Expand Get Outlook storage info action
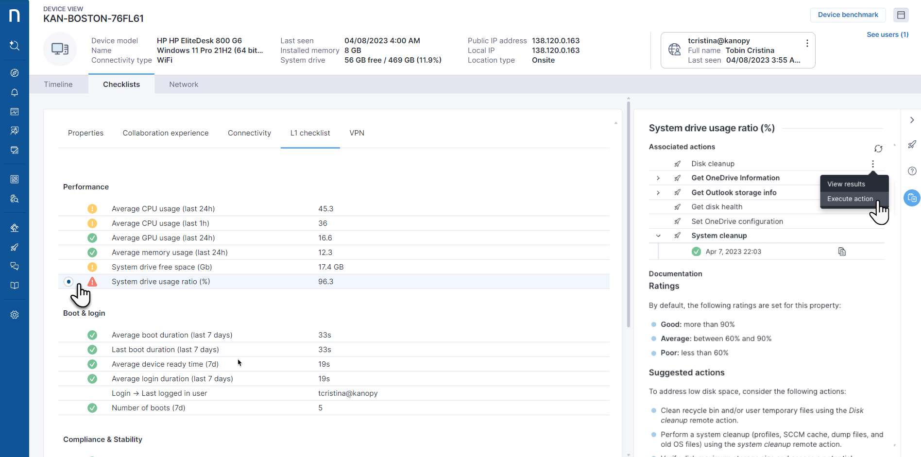The image size is (921, 457). coord(658,192)
